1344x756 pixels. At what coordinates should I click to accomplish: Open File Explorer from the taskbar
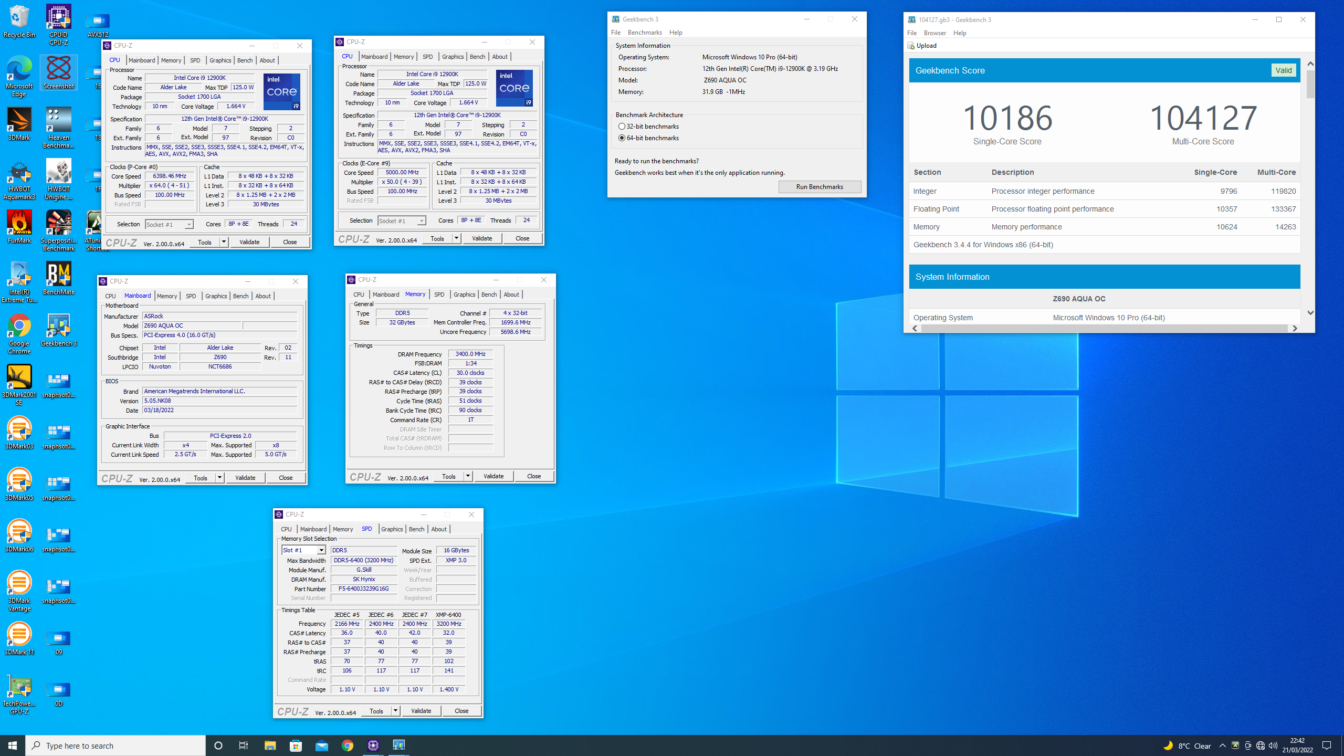coord(270,745)
